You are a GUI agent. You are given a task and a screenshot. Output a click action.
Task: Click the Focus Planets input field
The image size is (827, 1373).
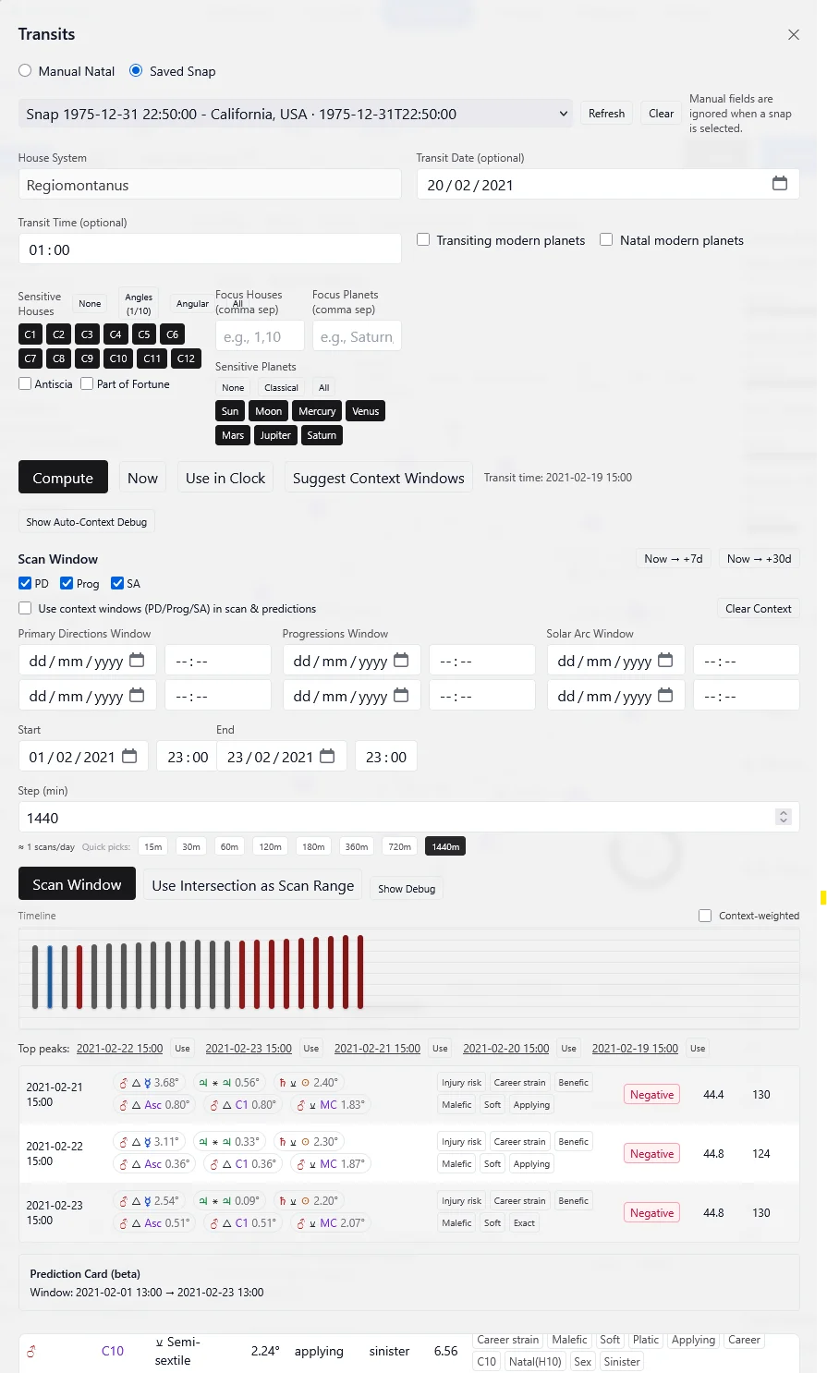coord(357,336)
